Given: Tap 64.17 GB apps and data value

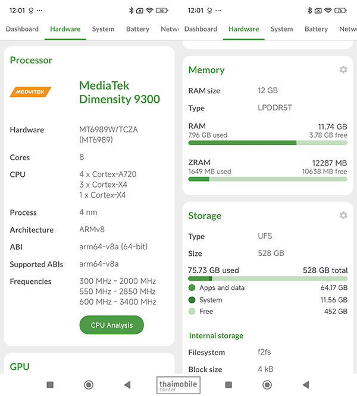Looking at the screenshot, I should tap(334, 288).
